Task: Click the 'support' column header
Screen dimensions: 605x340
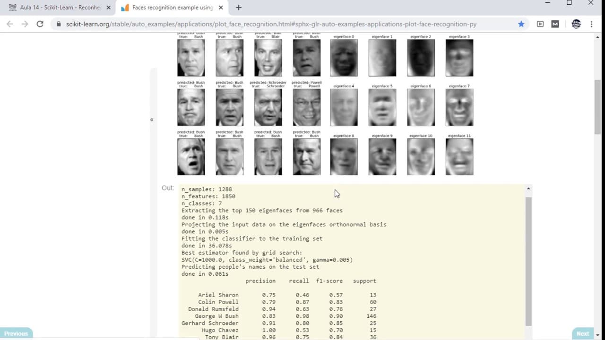Action: [365, 281]
